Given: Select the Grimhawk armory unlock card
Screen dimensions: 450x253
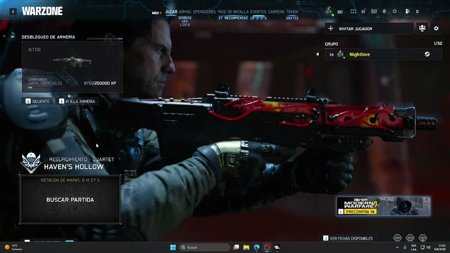Looking at the screenshot, I should tap(72, 67).
